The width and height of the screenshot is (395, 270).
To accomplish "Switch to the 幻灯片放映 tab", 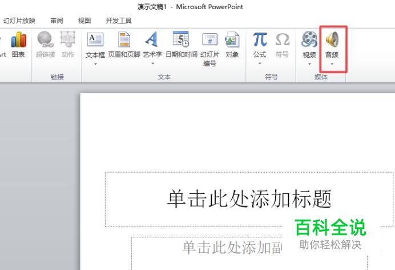I will click(x=19, y=21).
